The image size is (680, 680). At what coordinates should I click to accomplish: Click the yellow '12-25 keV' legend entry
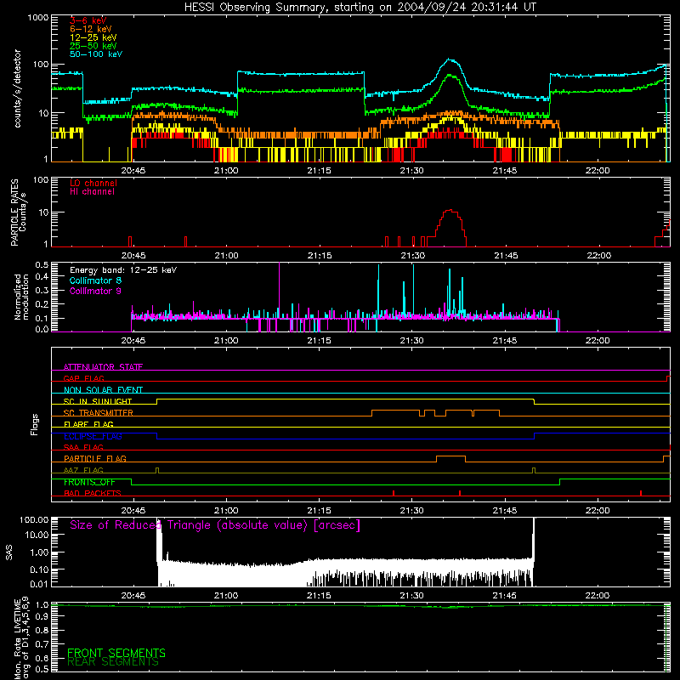point(93,37)
